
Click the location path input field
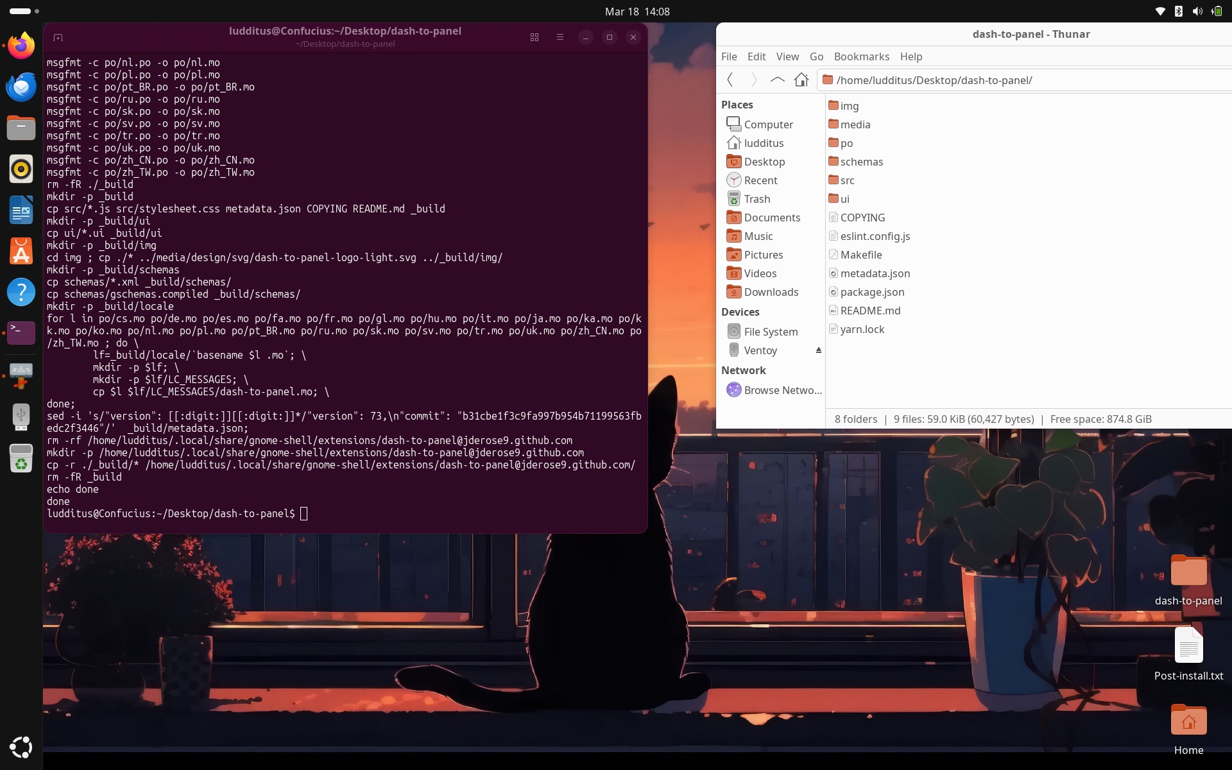coord(1027,80)
